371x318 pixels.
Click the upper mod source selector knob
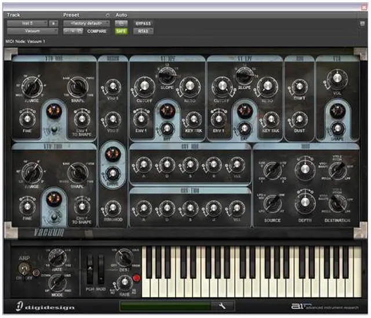(x=272, y=170)
